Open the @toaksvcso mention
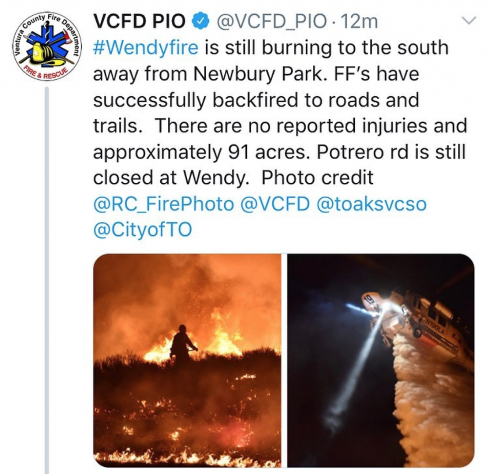This screenshot has height=474, width=493. click(372, 204)
